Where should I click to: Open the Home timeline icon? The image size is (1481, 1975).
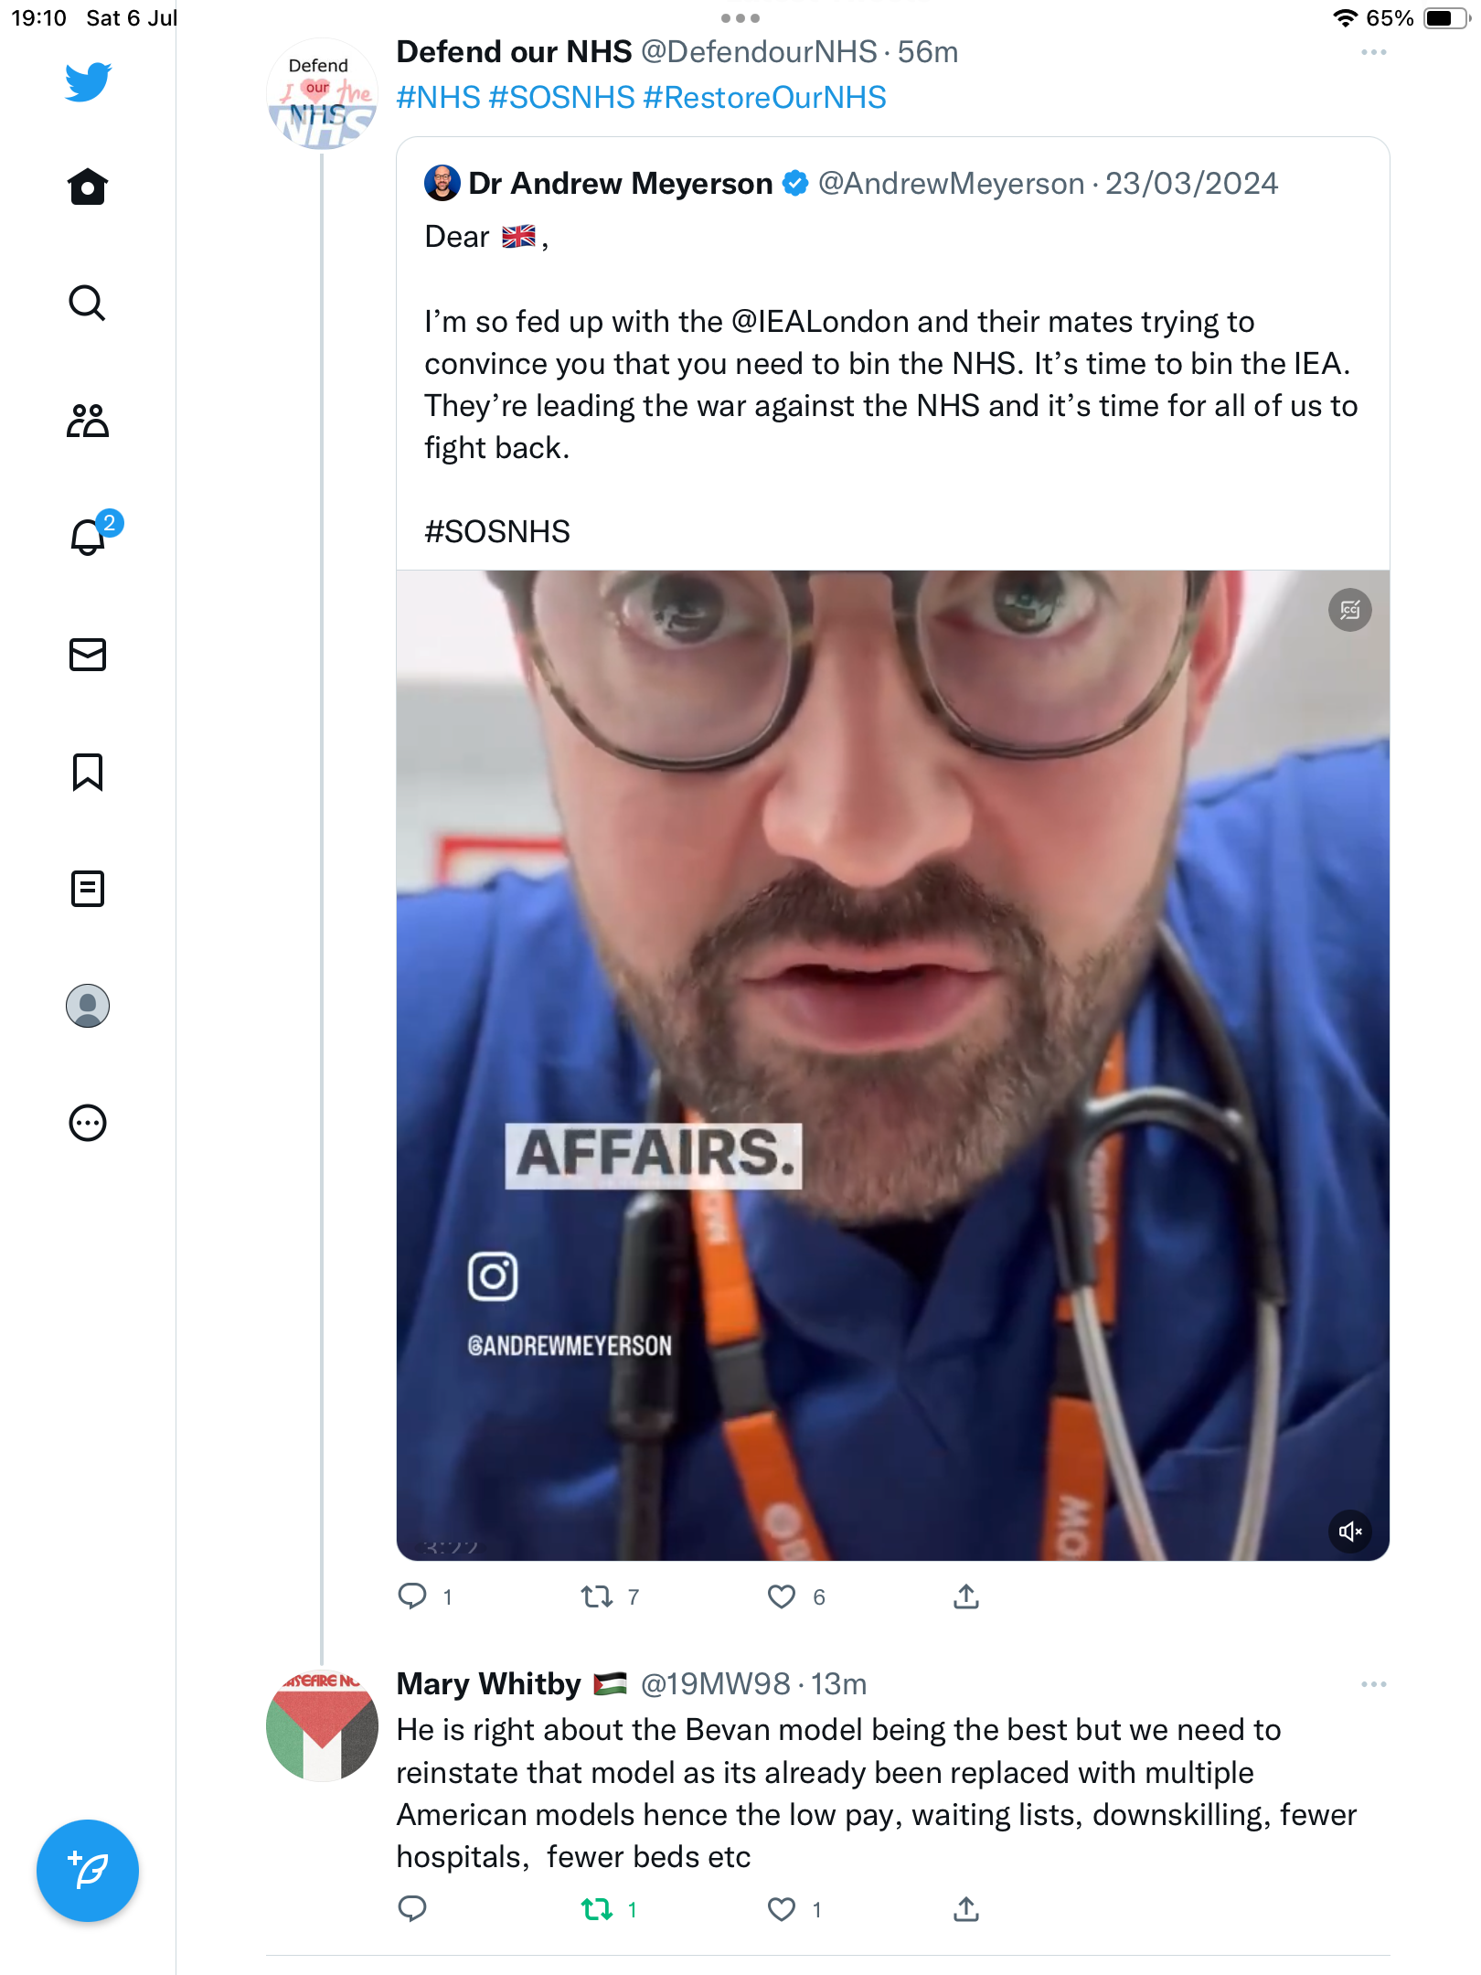pyautogui.click(x=88, y=187)
